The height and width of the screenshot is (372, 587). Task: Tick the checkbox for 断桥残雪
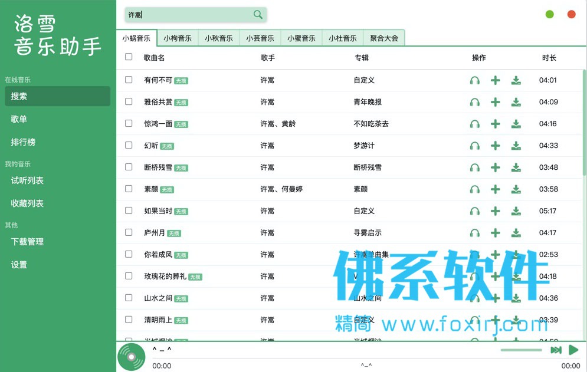[129, 167]
